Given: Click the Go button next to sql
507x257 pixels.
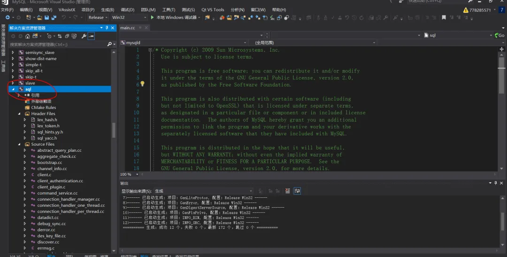Looking at the screenshot, I should click(499, 35).
